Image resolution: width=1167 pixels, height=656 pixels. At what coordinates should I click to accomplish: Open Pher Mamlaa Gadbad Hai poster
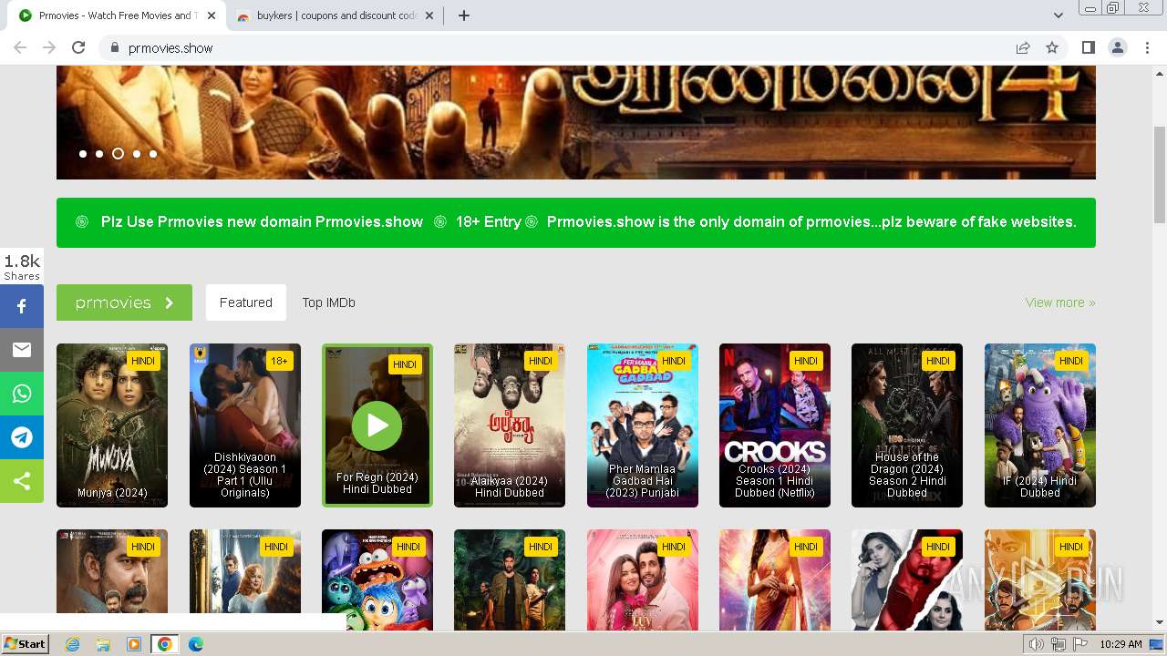coord(643,425)
